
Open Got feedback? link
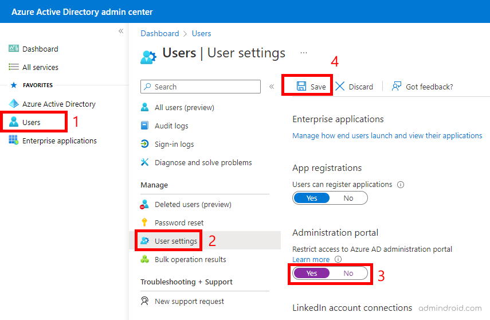429,87
